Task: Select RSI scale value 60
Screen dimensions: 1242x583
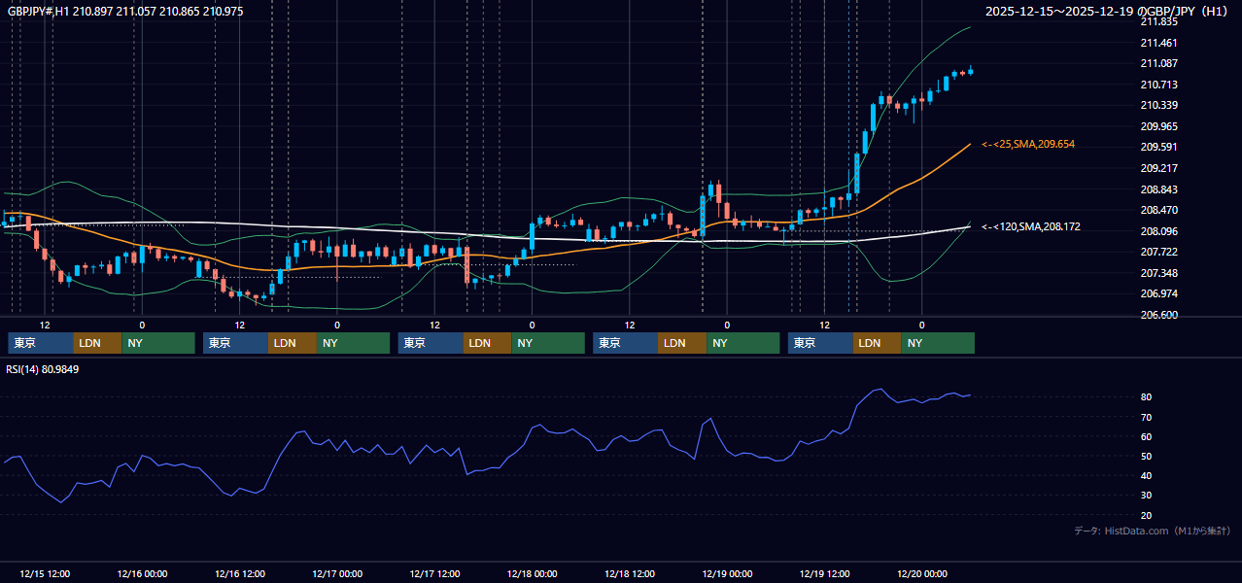Action: coord(1146,436)
